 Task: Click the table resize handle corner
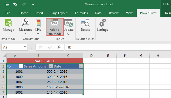tap(83, 95)
